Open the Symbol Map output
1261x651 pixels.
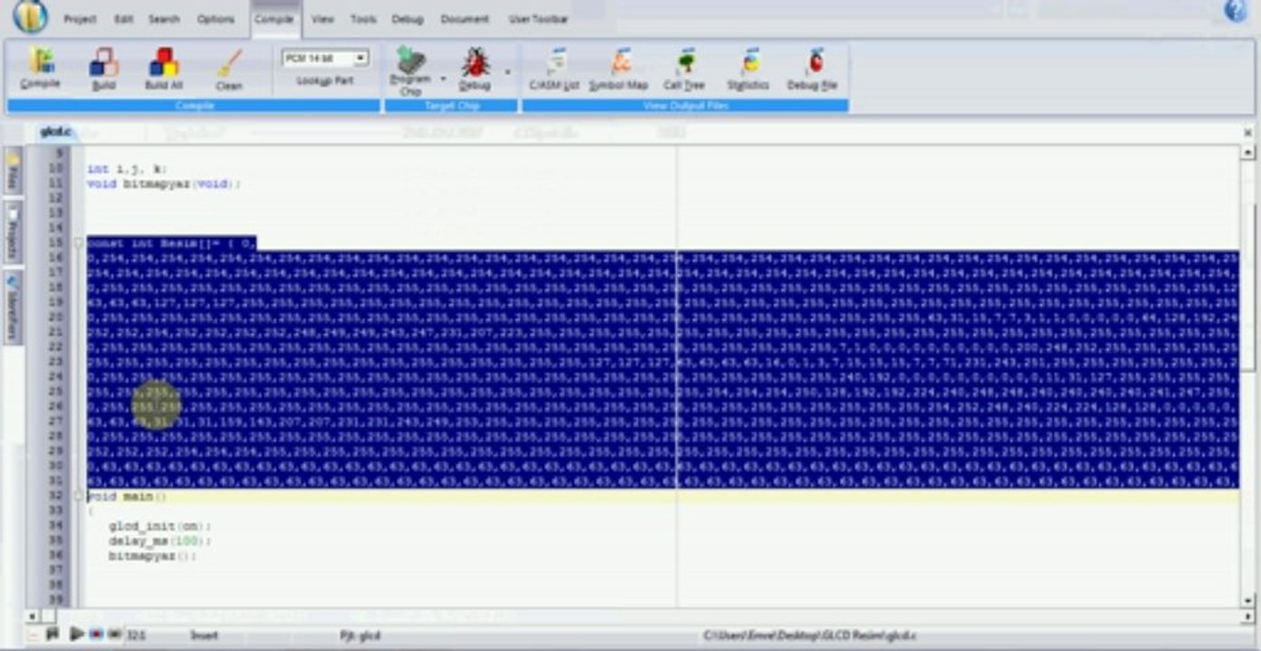click(618, 69)
